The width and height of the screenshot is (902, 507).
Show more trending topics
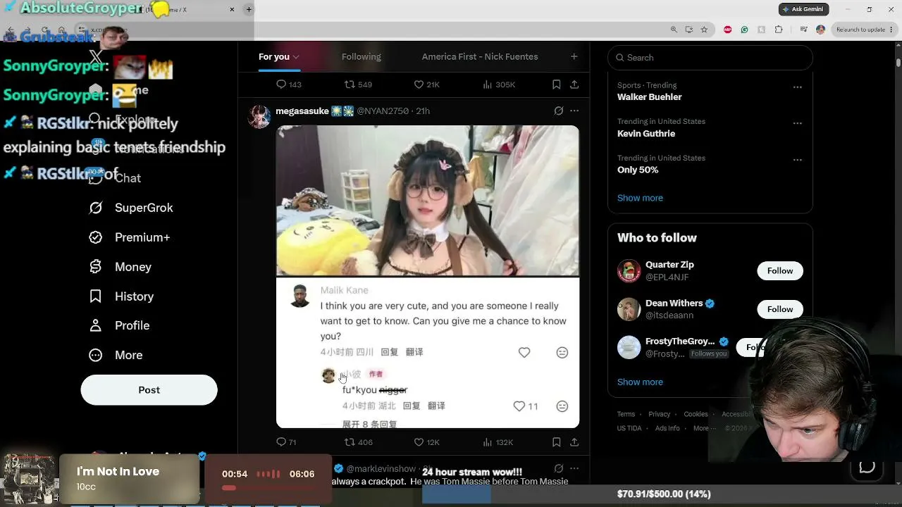(x=640, y=198)
